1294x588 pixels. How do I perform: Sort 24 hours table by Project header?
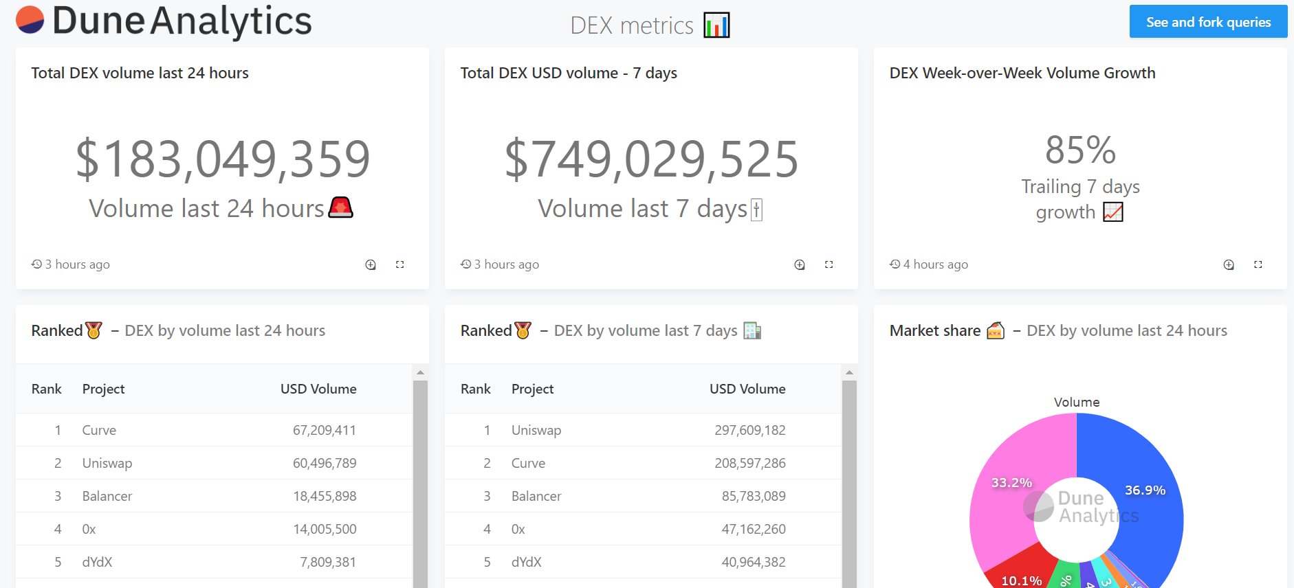pos(104,389)
